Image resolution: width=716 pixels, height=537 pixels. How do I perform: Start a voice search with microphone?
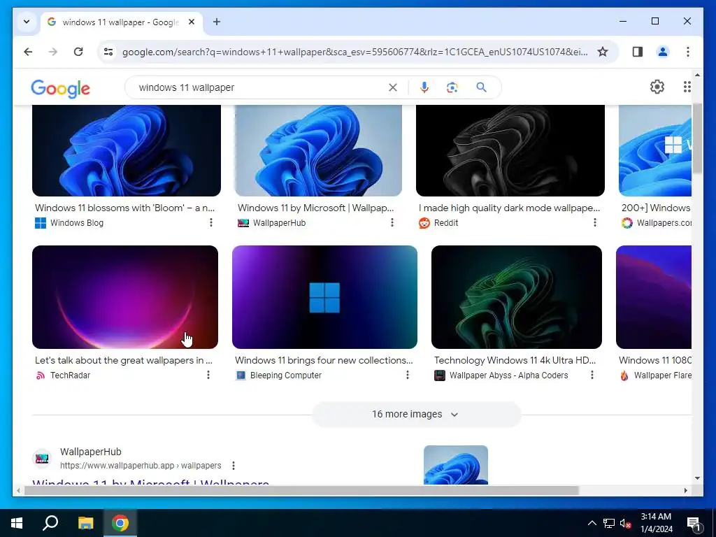click(x=424, y=87)
